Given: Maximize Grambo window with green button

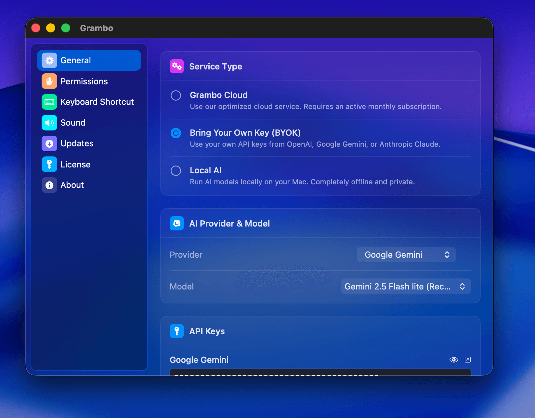Looking at the screenshot, I should (66, 28).
